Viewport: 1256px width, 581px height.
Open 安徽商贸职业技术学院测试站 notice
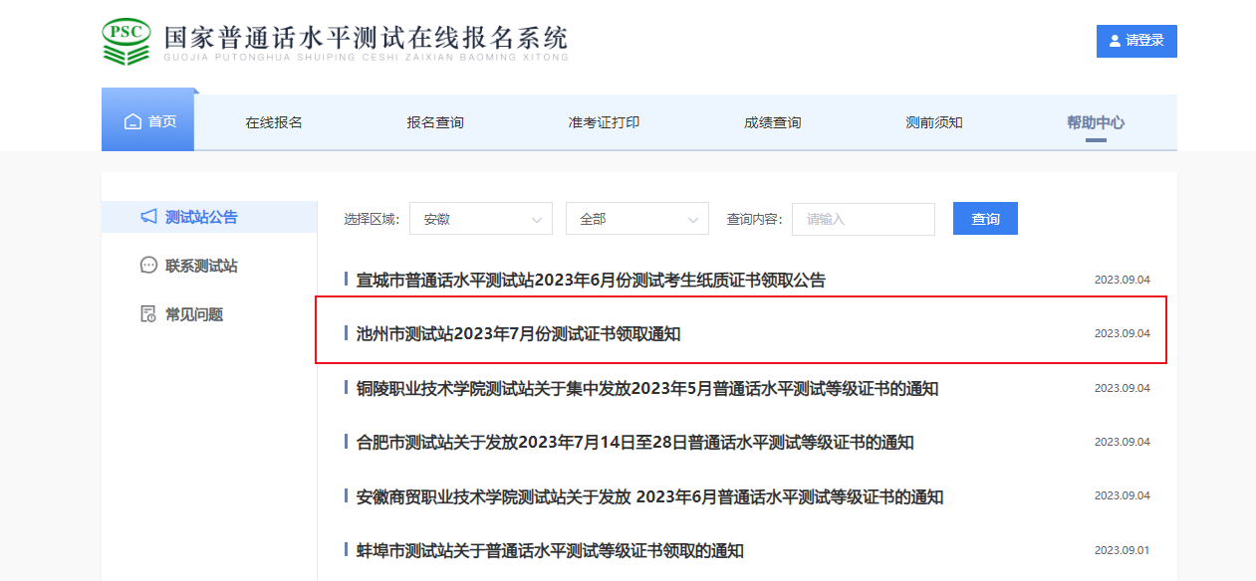[x=649, y=496]
